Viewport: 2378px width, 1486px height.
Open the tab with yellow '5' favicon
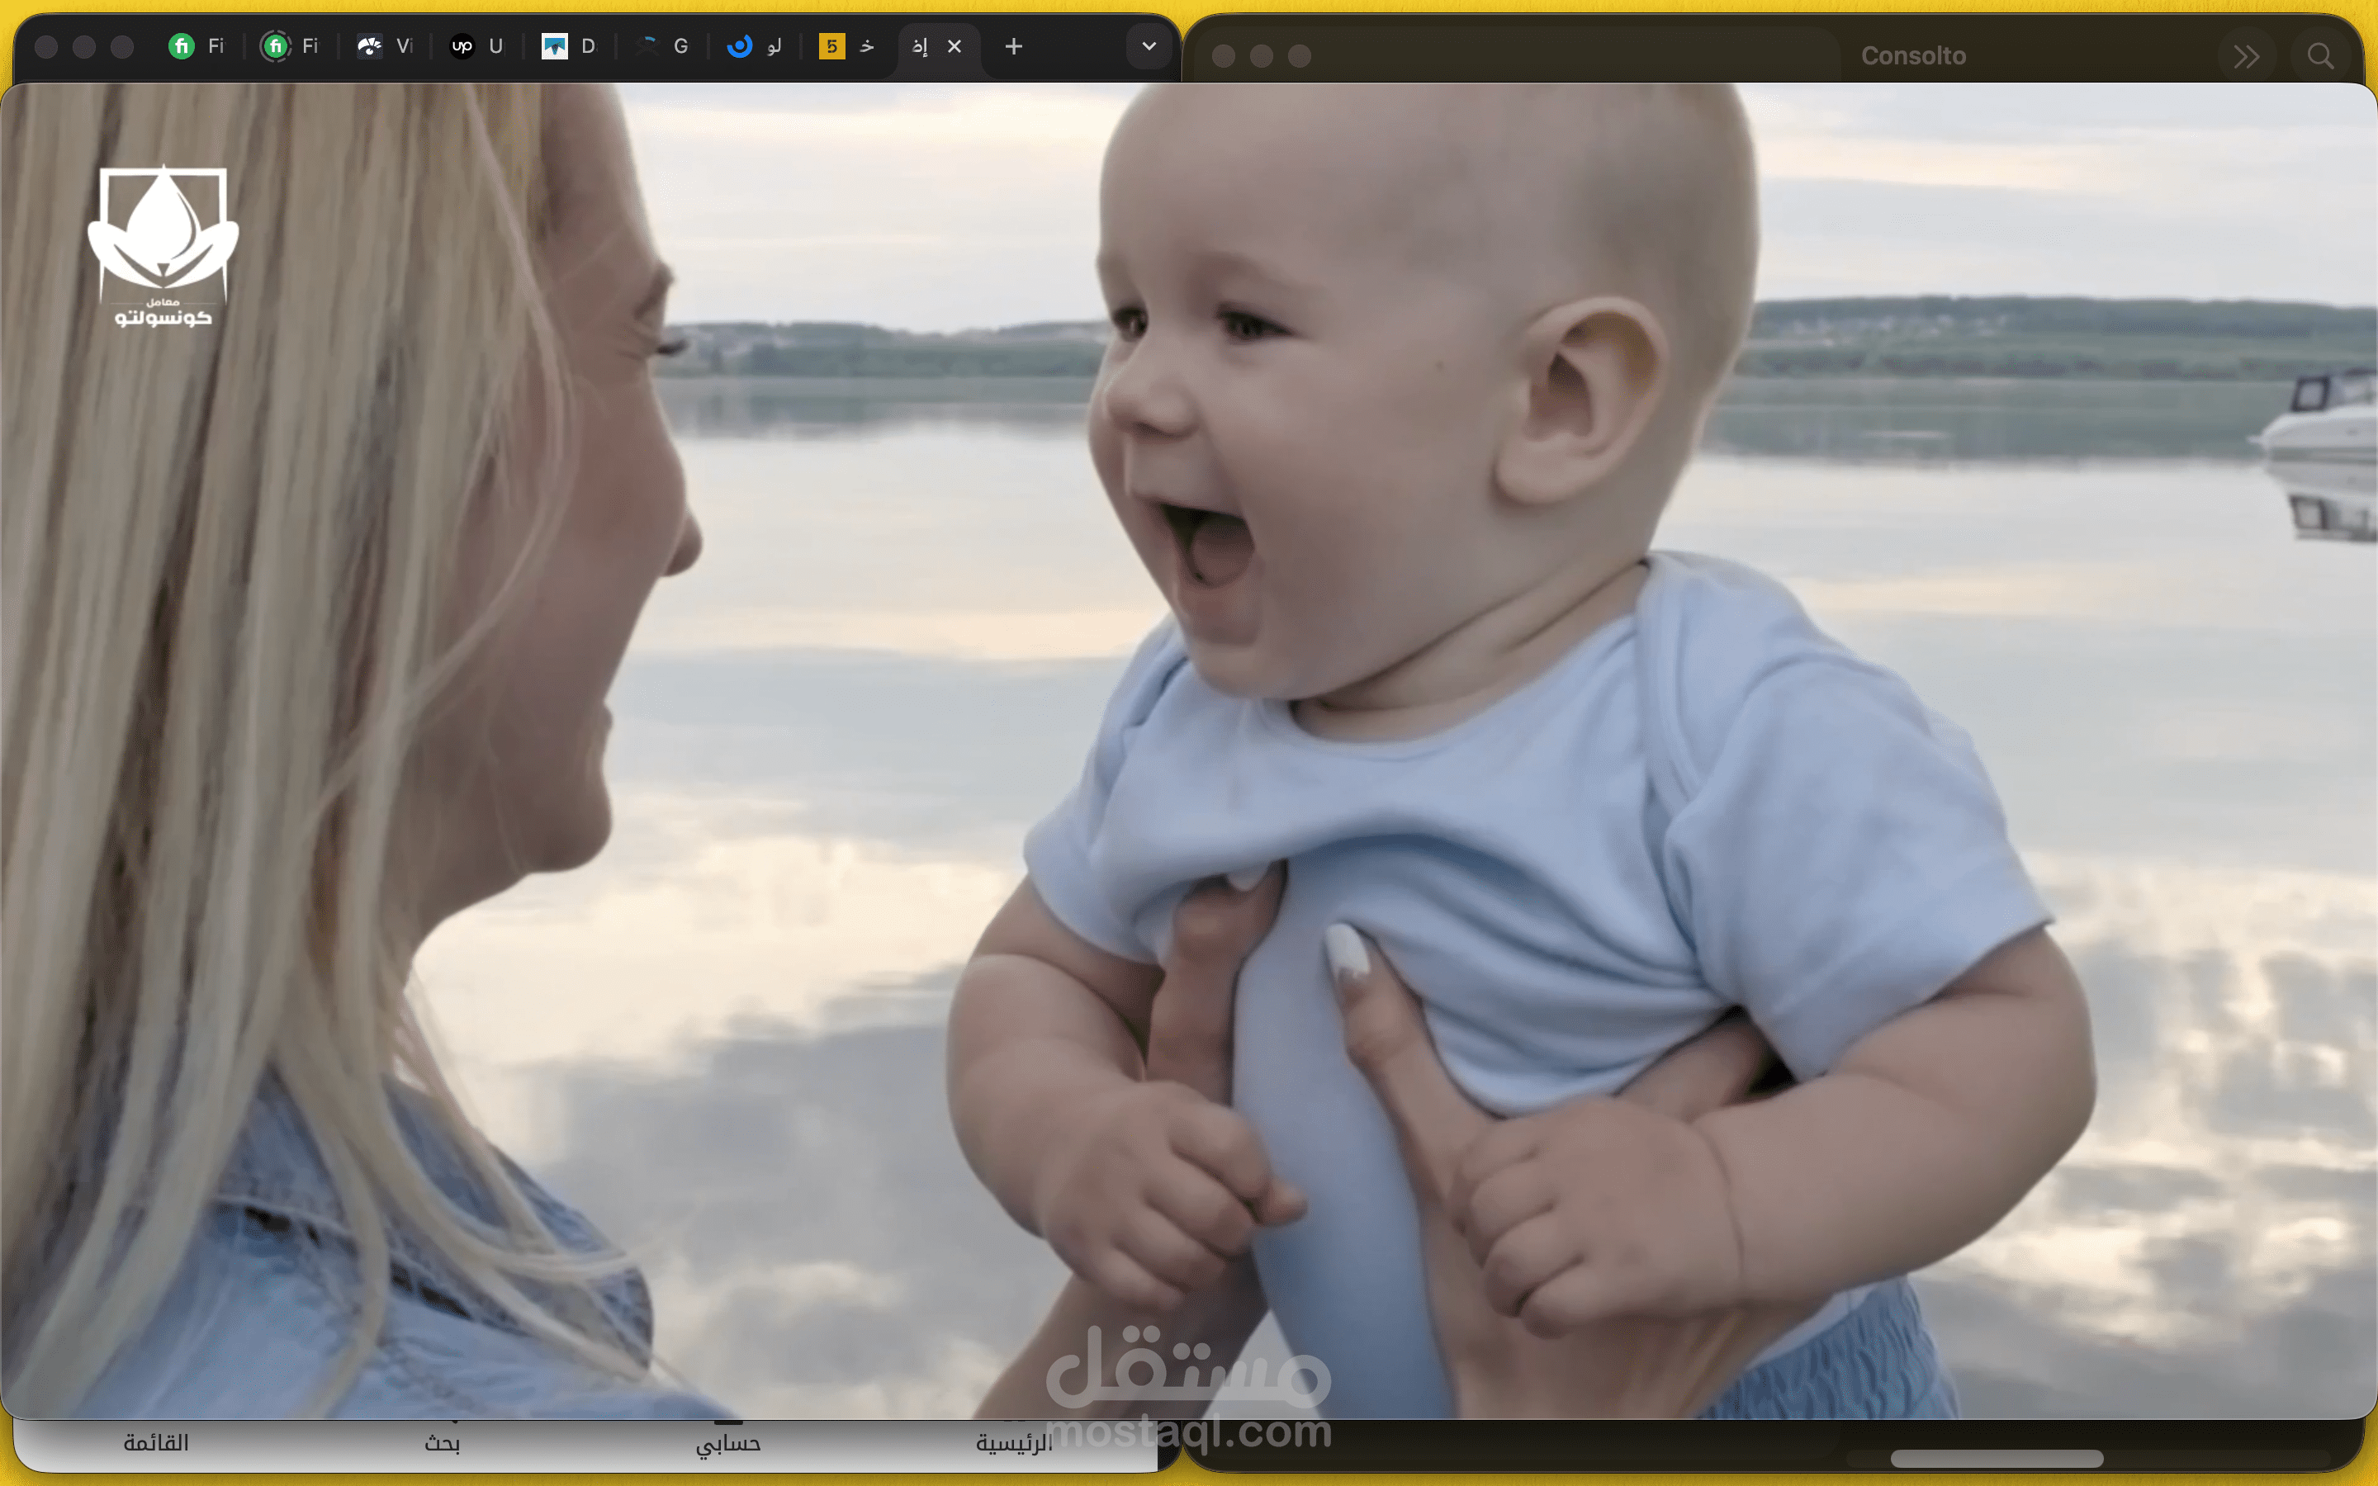tap(848, 46)
